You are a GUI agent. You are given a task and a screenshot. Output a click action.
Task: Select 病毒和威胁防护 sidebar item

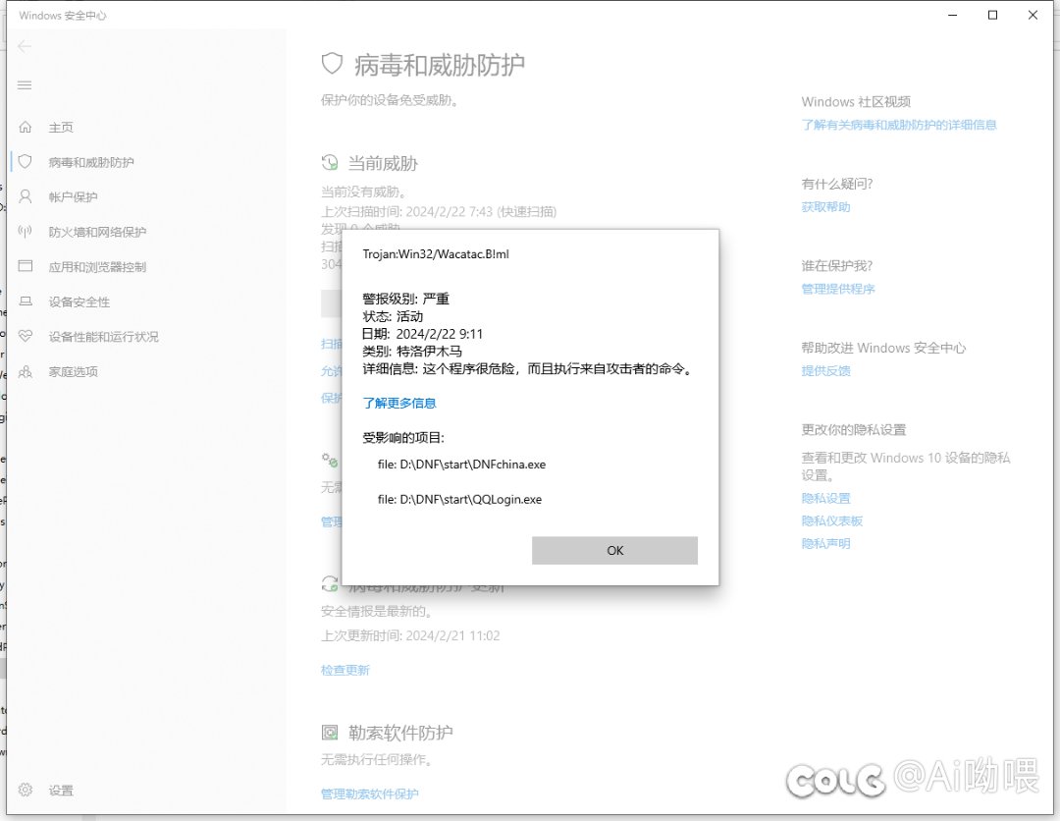click(x=91, y=162)
